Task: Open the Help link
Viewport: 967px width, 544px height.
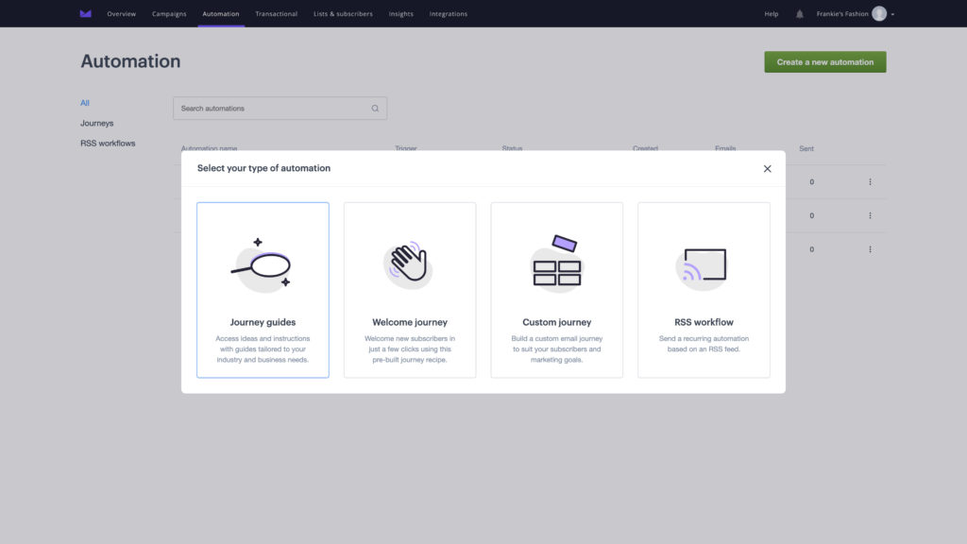Action: 771,13
